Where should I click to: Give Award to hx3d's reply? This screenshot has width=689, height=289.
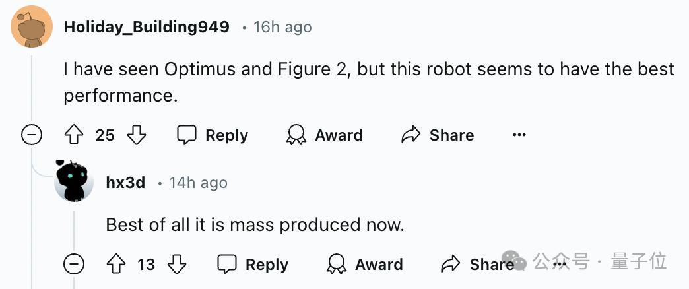tap(364, 265)
